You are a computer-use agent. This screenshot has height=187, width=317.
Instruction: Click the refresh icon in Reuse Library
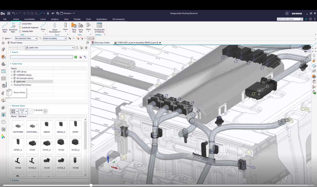click(x=77, y=48)
